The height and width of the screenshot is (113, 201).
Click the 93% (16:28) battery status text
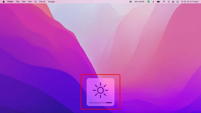point(140,2)
